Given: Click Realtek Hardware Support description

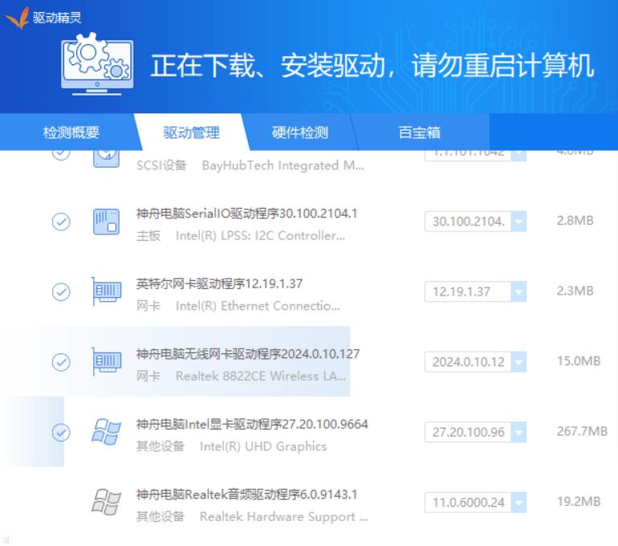Looking at the screenshot, I should coord(284,516).
